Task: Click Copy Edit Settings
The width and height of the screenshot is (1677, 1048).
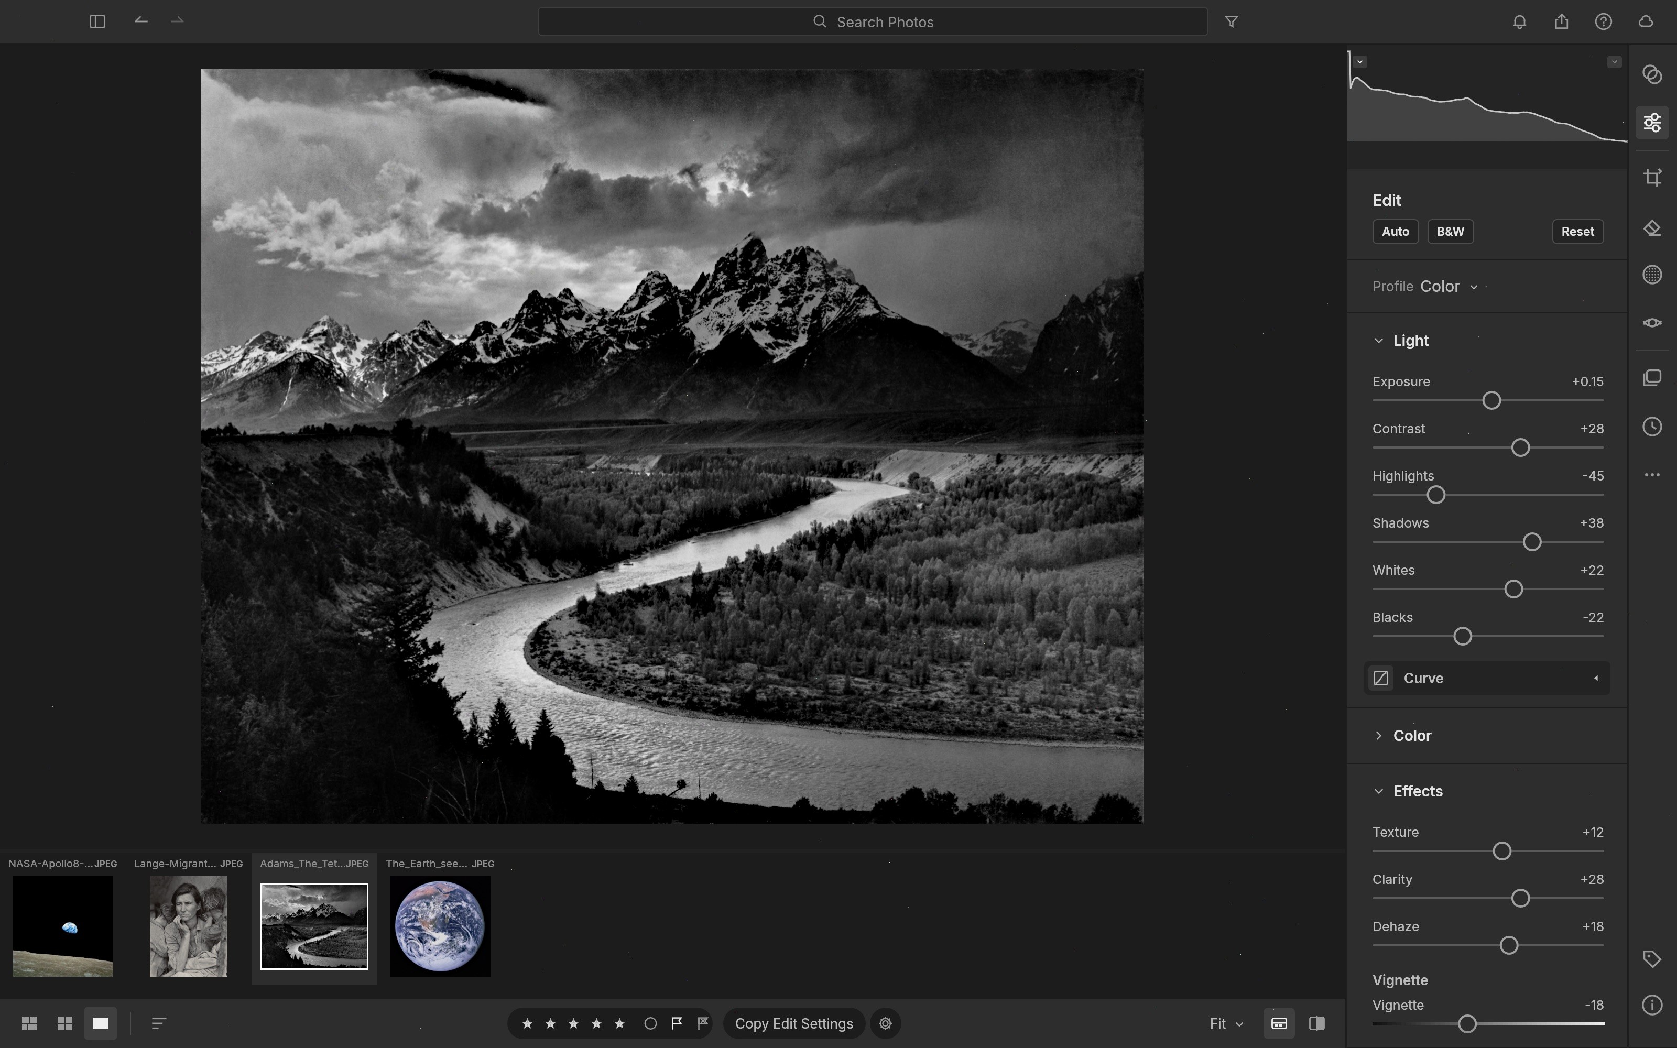Action: [793, 1024]
